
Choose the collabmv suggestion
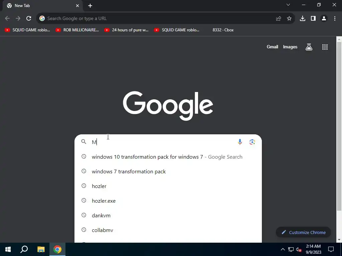(168, 230)
